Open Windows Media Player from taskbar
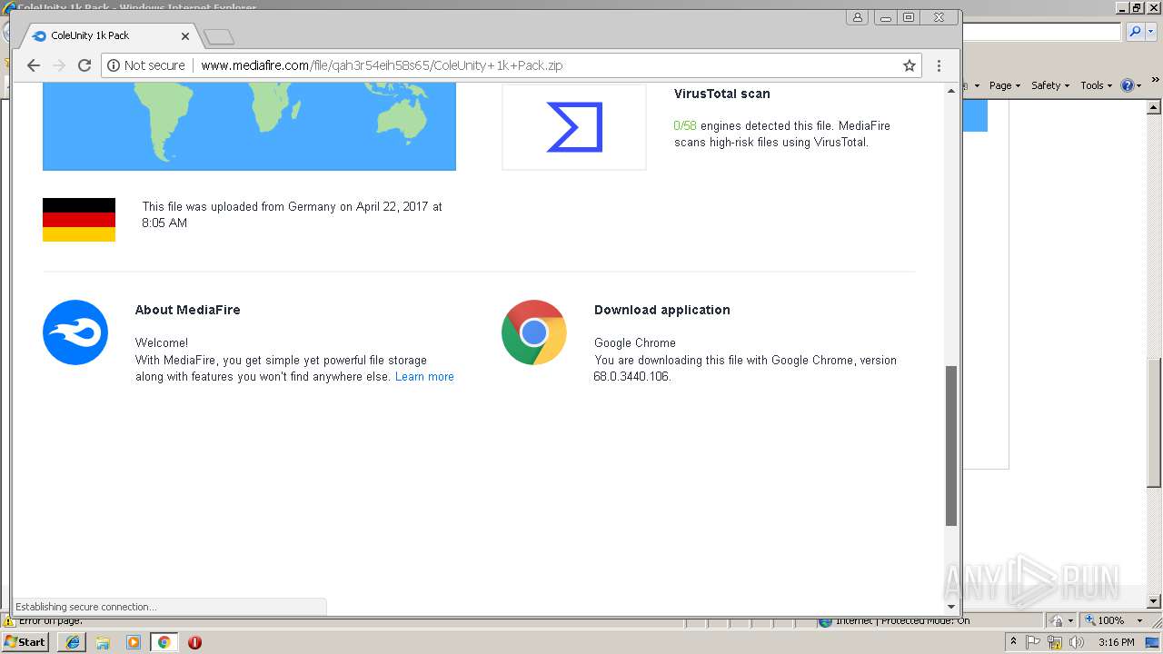 (x=134, y=642)
